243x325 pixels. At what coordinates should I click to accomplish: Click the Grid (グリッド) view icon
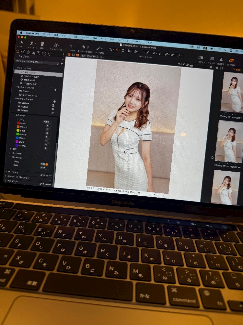211,59
